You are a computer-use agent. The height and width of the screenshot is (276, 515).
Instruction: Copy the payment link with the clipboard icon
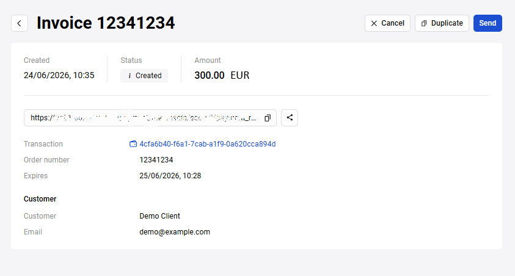click(268, 118)
